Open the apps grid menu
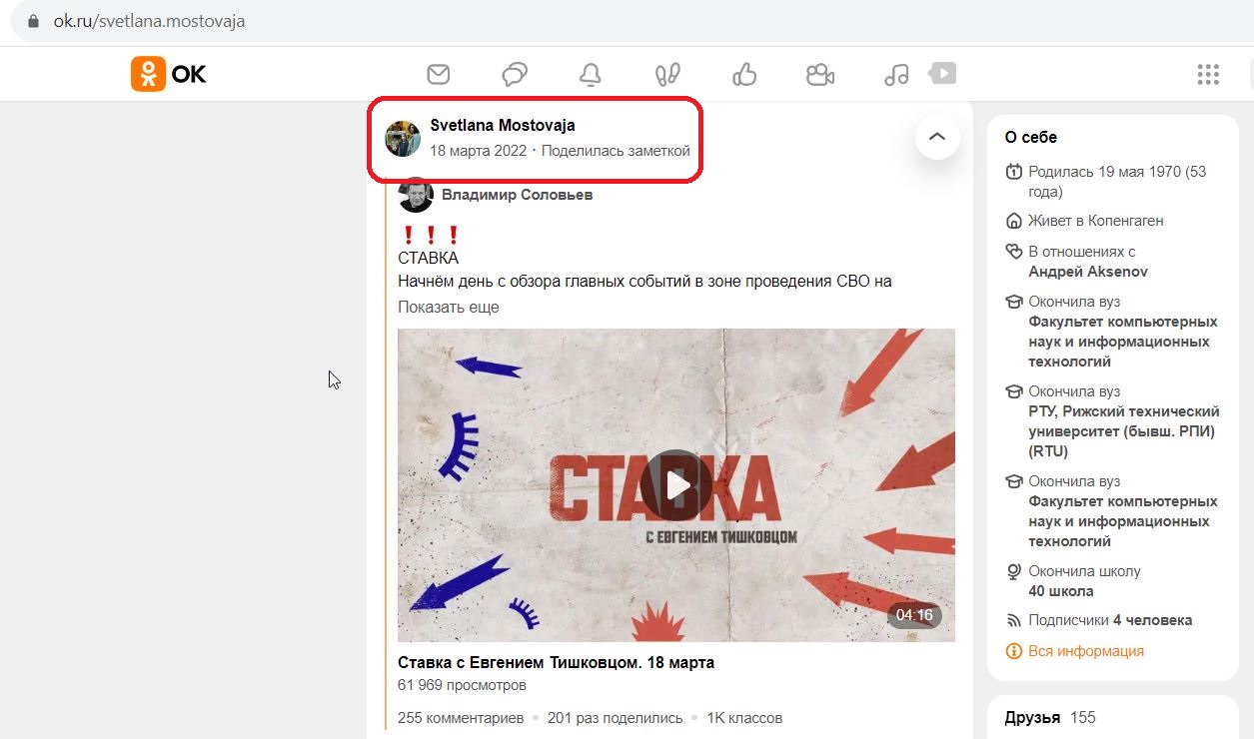This screenshot has height=739, width=1254. tap(1208, 74)
